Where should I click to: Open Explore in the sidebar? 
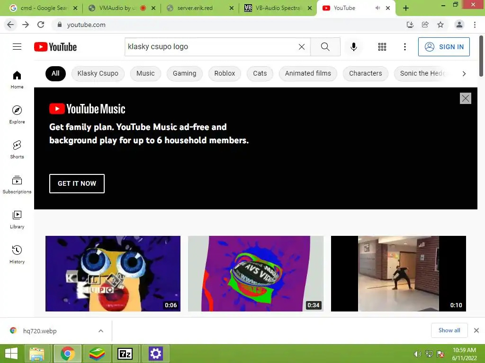pyautogui.click(x=17, y=114)
